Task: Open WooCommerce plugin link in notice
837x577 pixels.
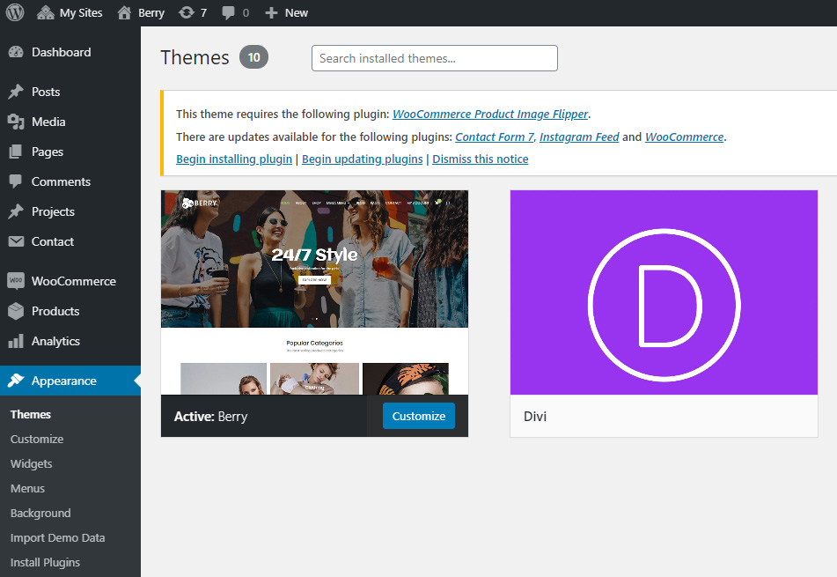Action: click(x=685, y=137)
